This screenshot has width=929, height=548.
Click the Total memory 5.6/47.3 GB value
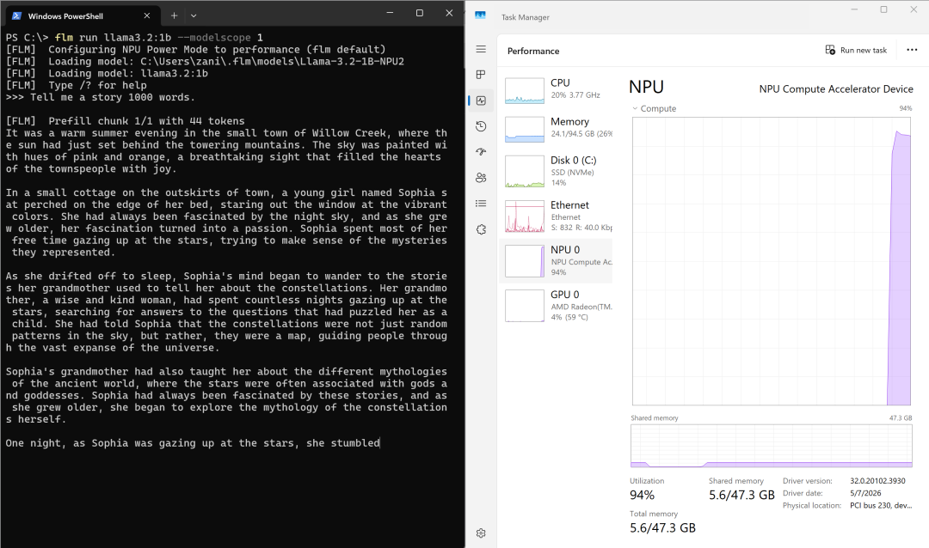[x=662, y=528]
